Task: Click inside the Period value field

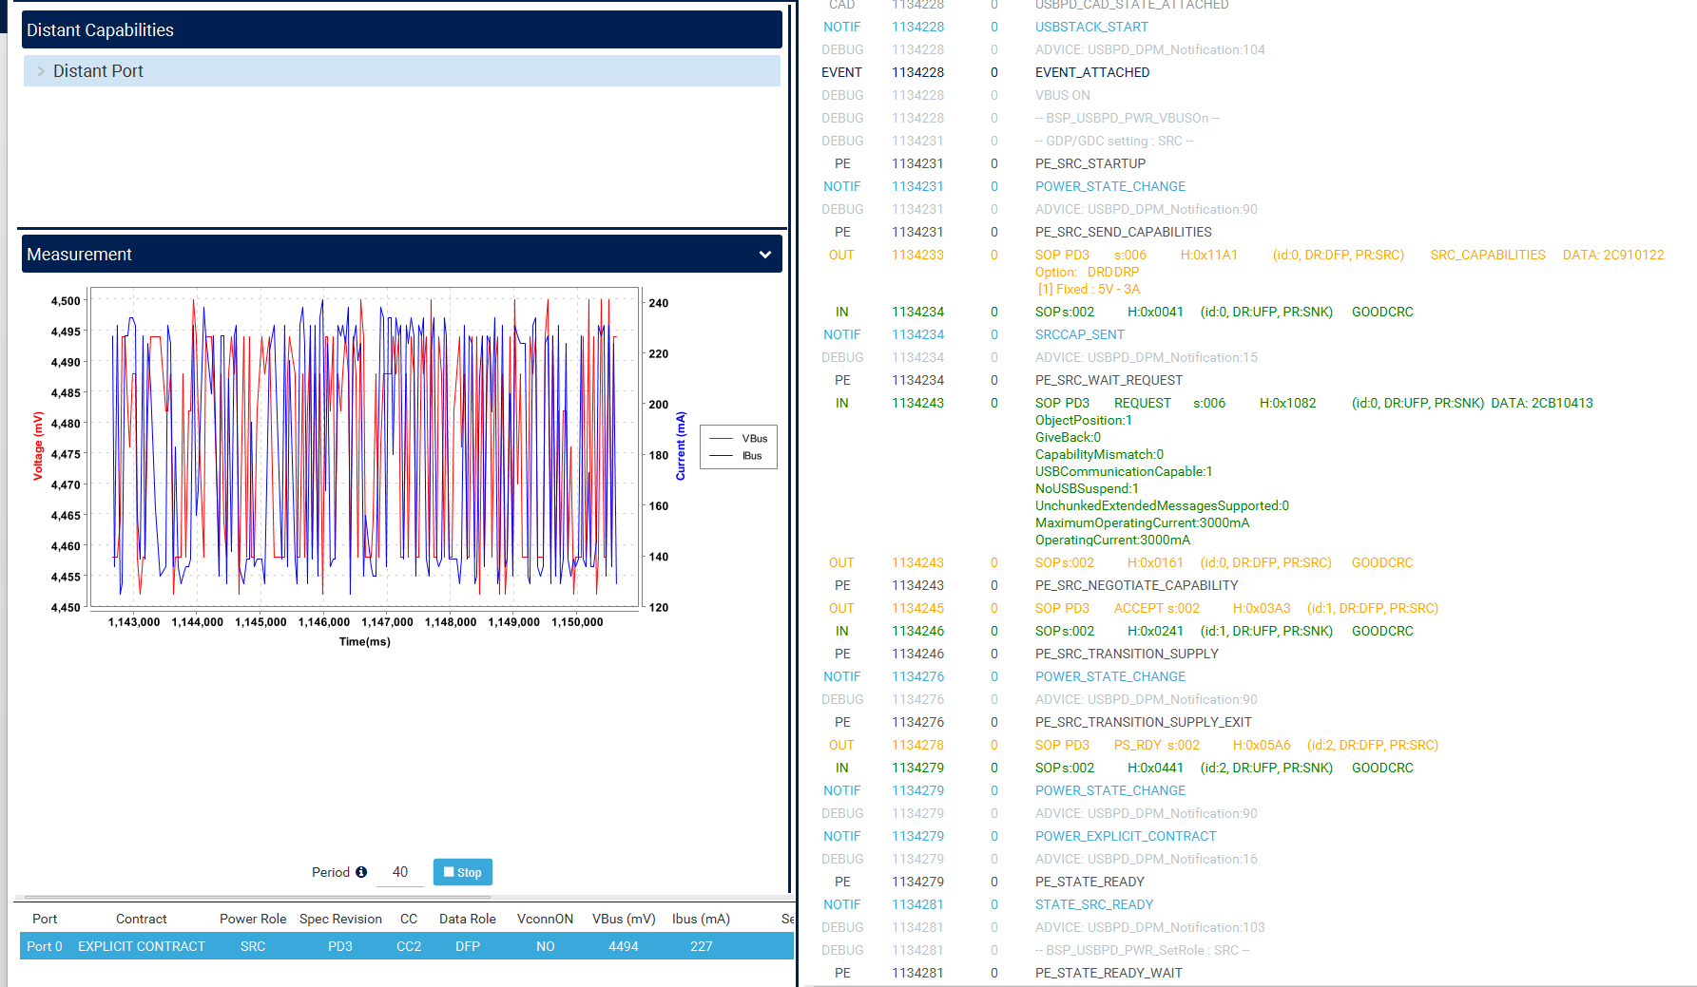Action: pos(400,872)
